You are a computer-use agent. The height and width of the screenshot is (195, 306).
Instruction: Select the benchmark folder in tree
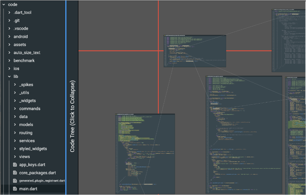[x=24, y=61]
